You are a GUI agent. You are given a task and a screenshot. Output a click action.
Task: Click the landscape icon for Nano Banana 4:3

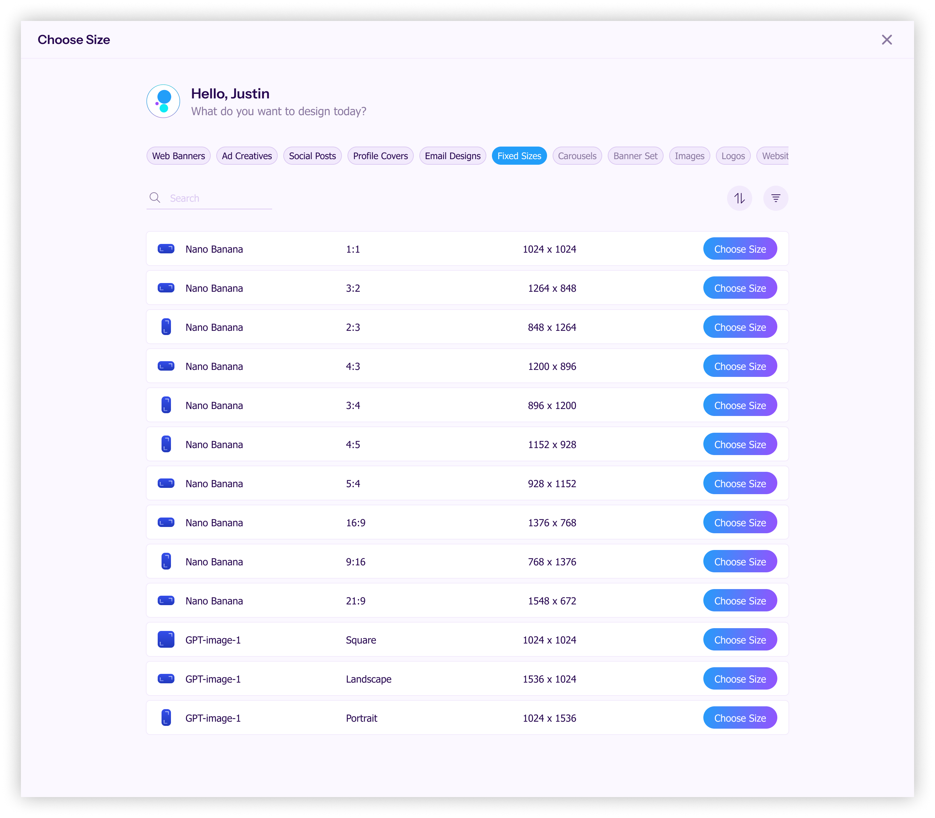tap(166, 366)
